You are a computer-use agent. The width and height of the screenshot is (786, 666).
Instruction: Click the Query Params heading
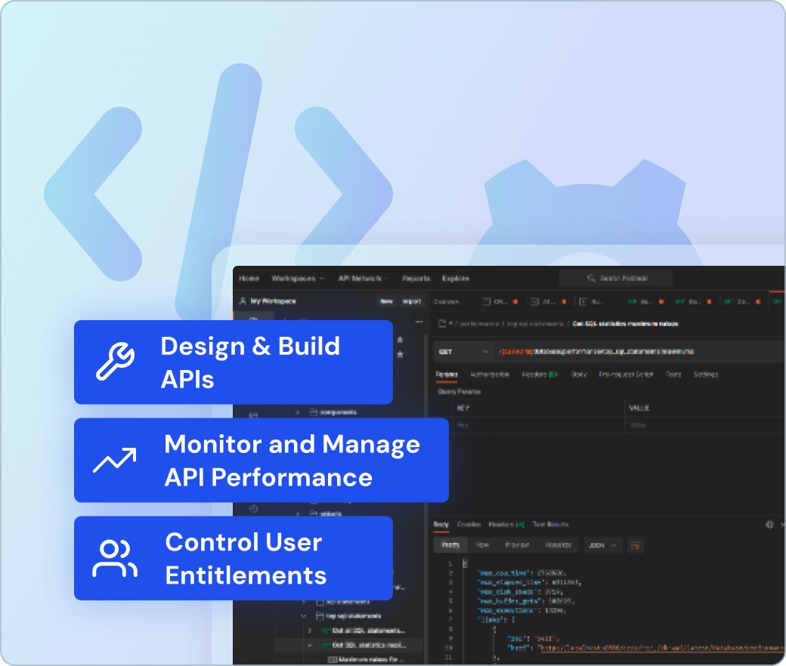click(460, 392)
